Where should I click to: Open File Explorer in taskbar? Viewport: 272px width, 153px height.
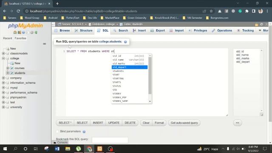click(x=68, y=149)
